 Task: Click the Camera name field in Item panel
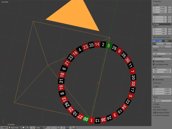(x=163, y=101)
